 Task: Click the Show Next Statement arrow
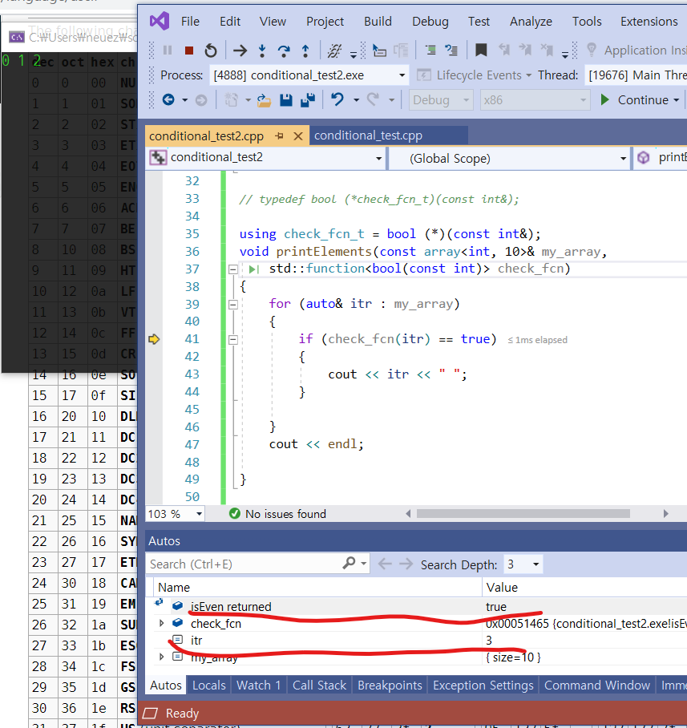click(240, 51)
